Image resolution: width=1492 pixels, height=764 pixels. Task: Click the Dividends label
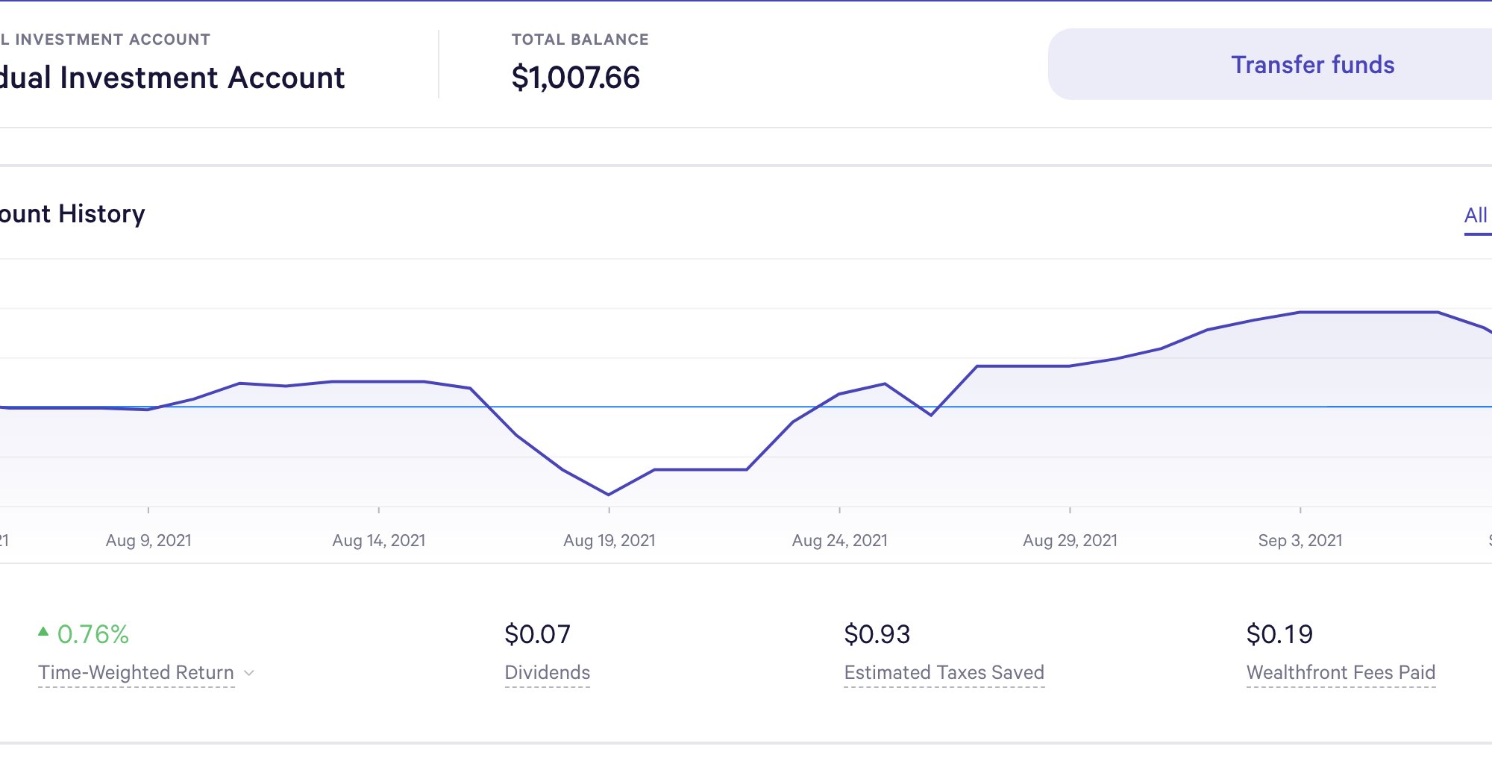coord(547,673)
